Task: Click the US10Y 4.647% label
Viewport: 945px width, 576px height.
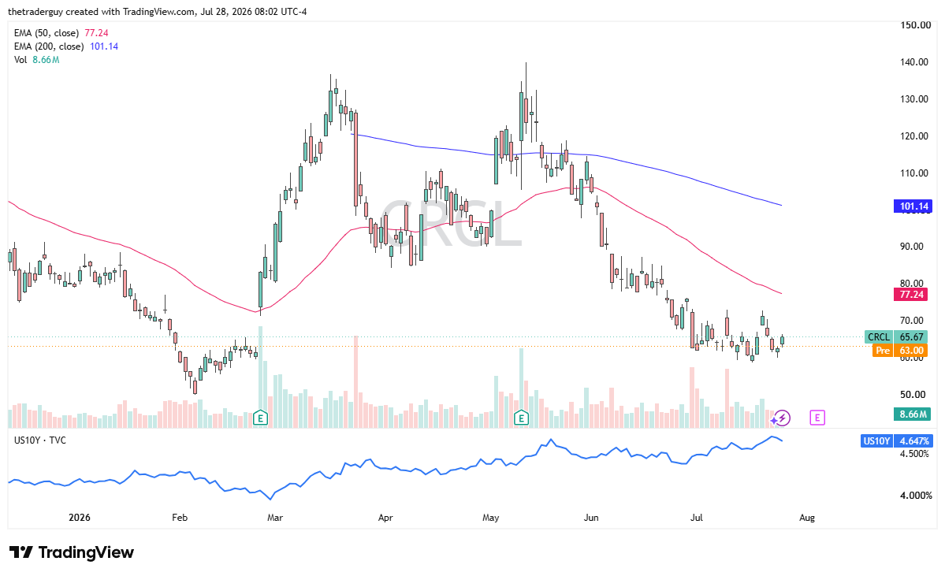Action: point(898,441)
